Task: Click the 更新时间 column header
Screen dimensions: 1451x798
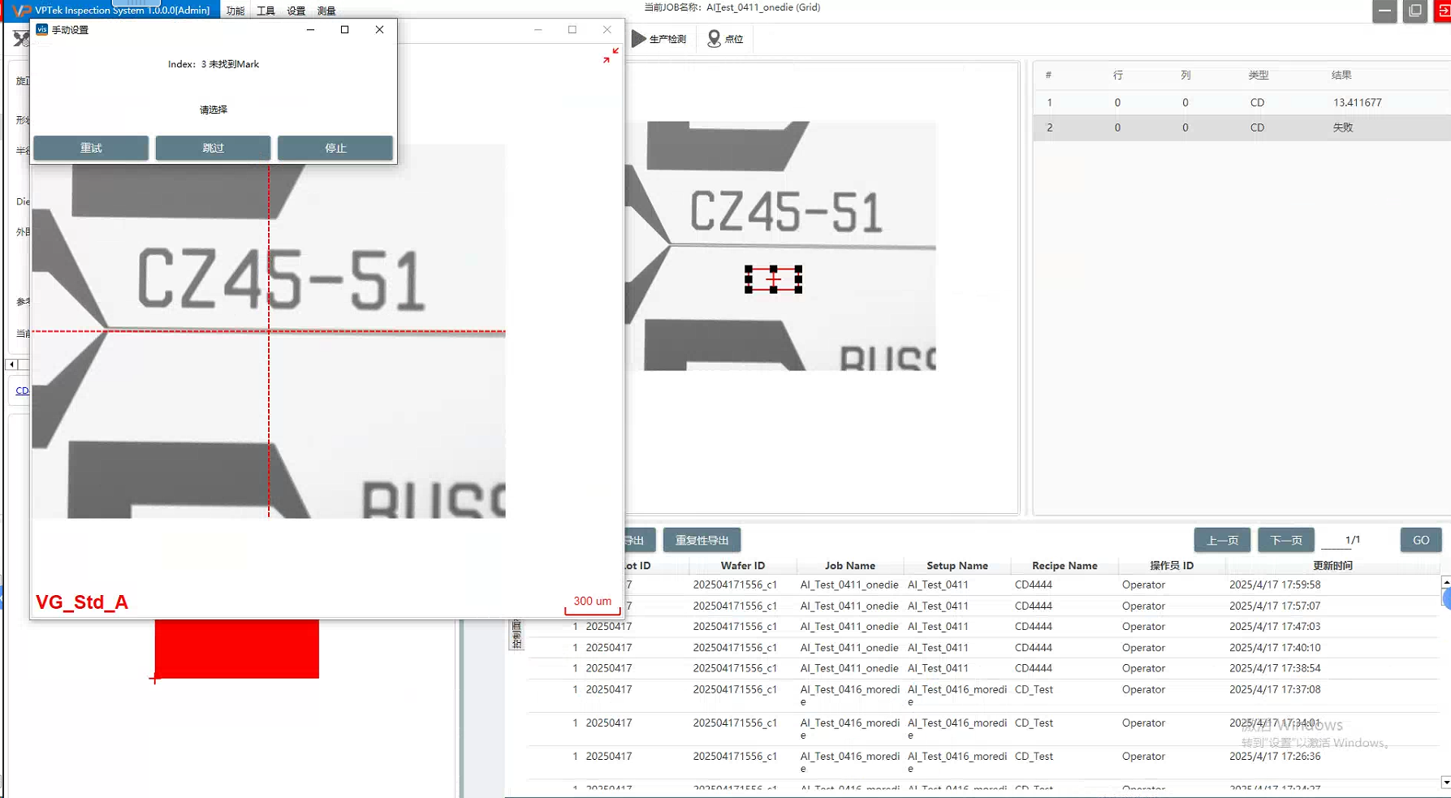Action: 1332,566
